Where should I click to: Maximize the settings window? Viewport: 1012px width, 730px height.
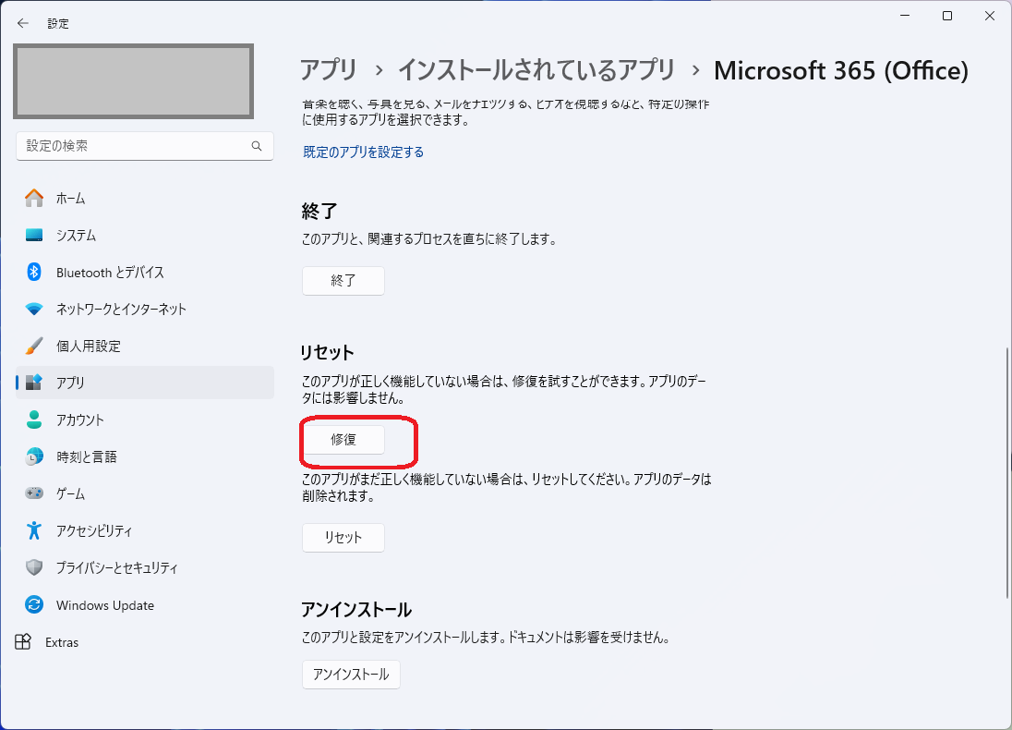pos(947,16)
